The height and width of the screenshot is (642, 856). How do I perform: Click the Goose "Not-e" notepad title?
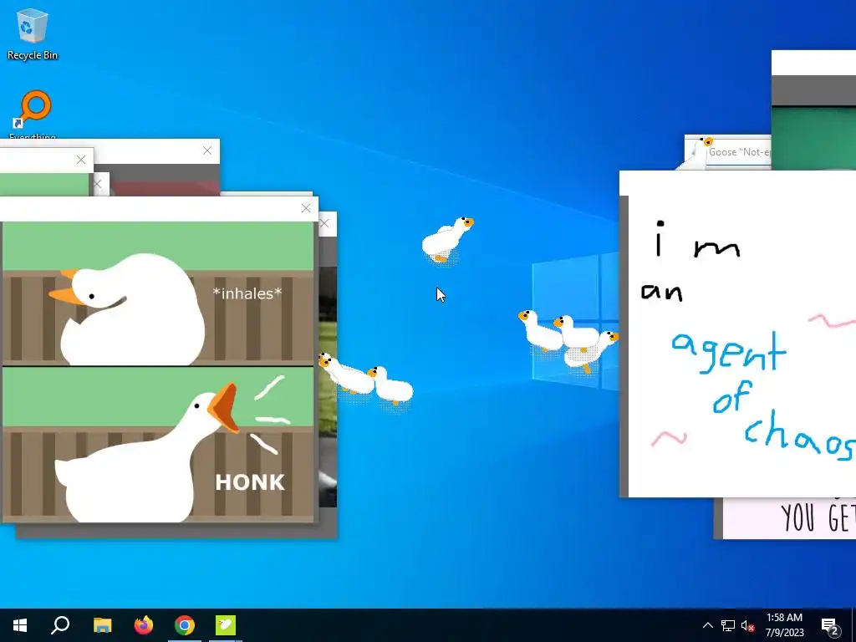coord(739,152)
